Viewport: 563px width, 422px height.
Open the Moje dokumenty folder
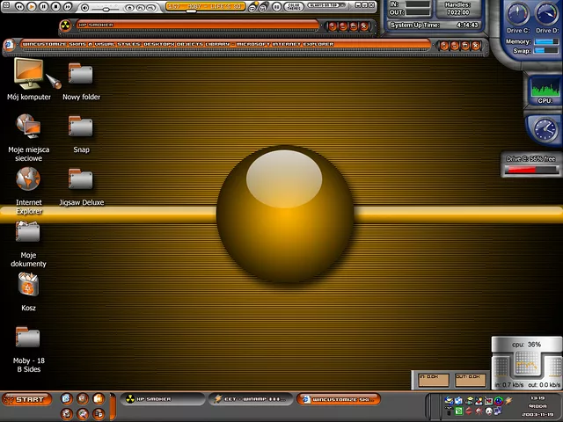click(x=28, y=232)
